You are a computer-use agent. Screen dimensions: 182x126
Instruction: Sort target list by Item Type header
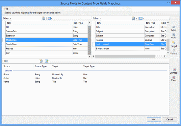[152, 23]
